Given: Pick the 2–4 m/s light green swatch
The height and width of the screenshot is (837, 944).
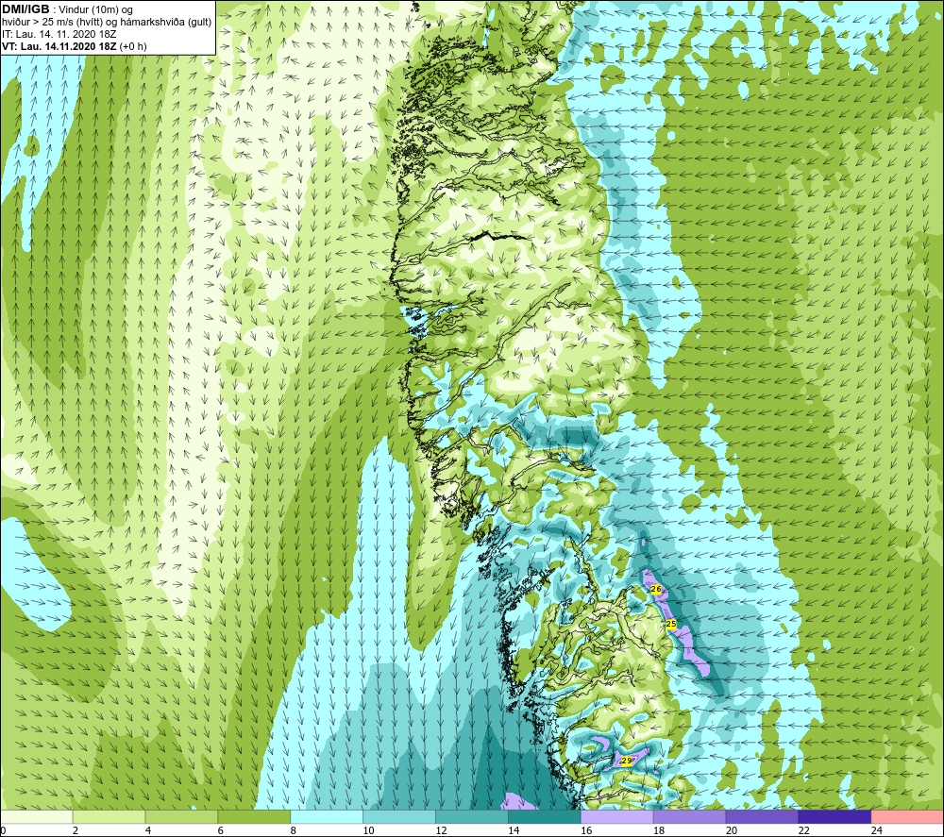Looking at the screenshot, I should coord(109,816).
